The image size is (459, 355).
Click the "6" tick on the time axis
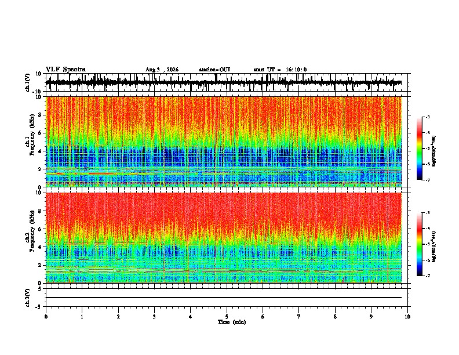click(x=263, y=317)
